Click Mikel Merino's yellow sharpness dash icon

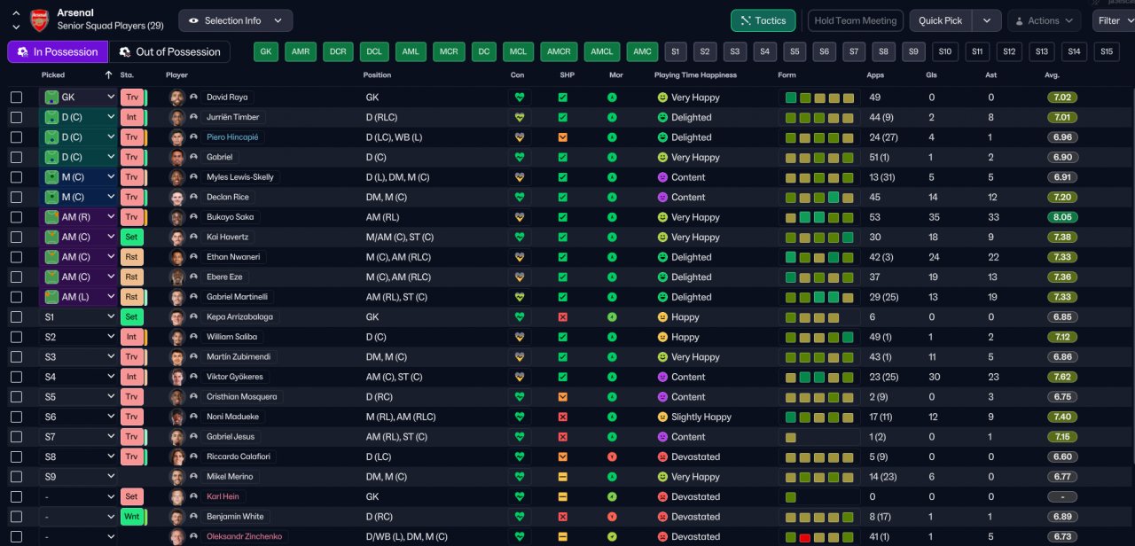562,476
